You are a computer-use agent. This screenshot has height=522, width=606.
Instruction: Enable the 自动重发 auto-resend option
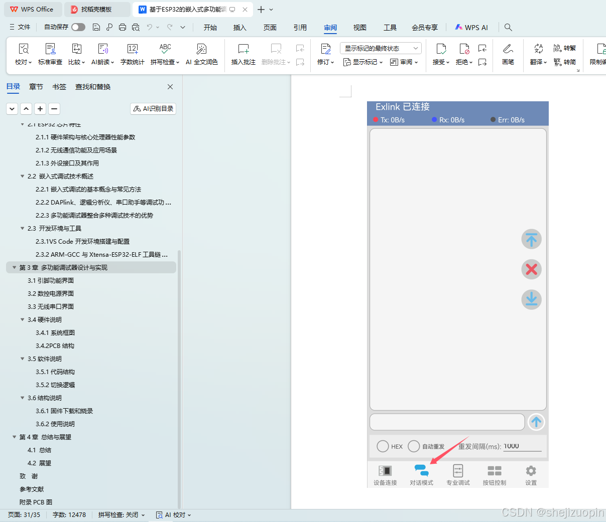[414, 446]
